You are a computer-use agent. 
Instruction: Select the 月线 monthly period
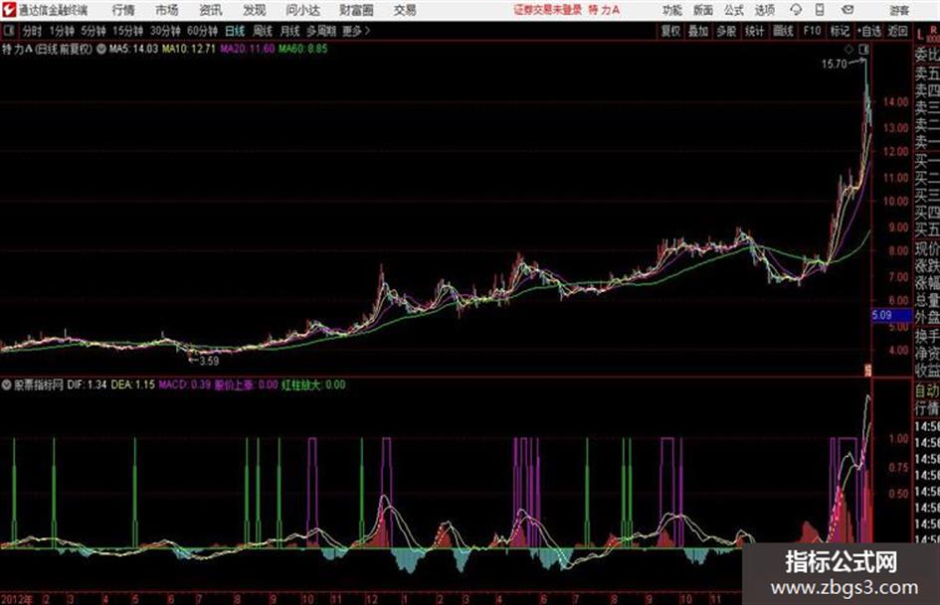coord(290,31)
